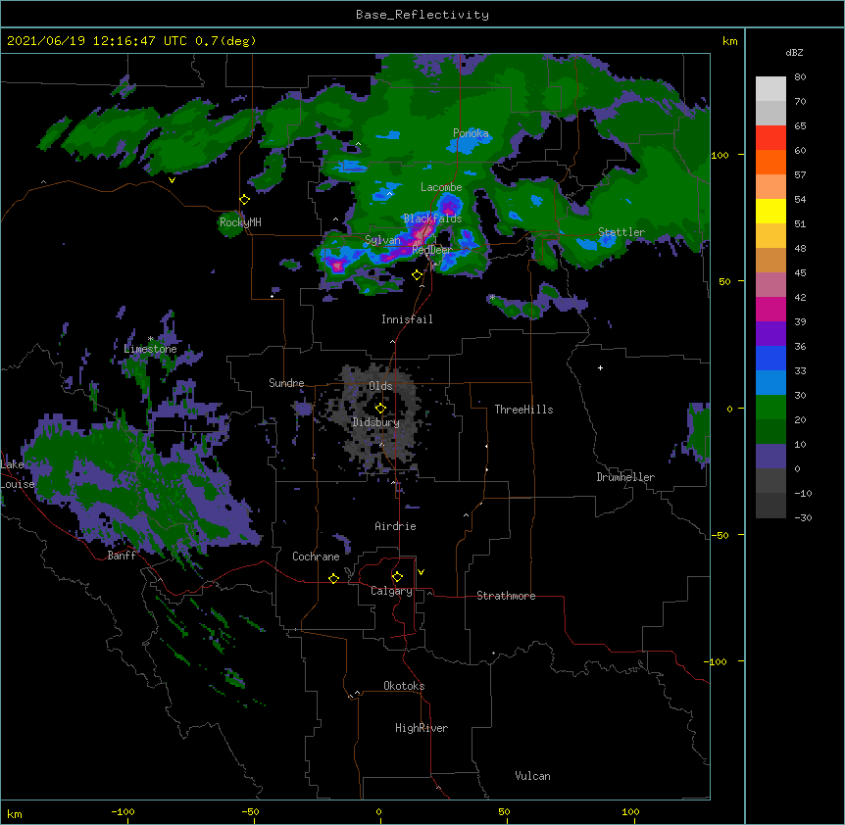Click the Calgary city label
This screenshot has height=825, width=845.
click(391, 591)
